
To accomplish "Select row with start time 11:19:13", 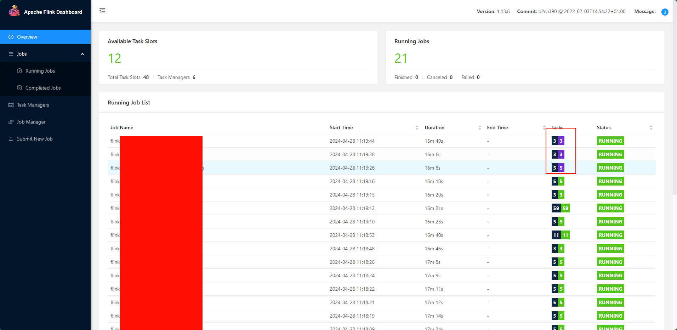I will [x=382, y=195].
